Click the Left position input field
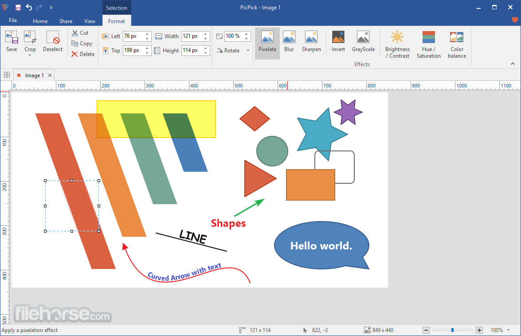 (133, 36)
